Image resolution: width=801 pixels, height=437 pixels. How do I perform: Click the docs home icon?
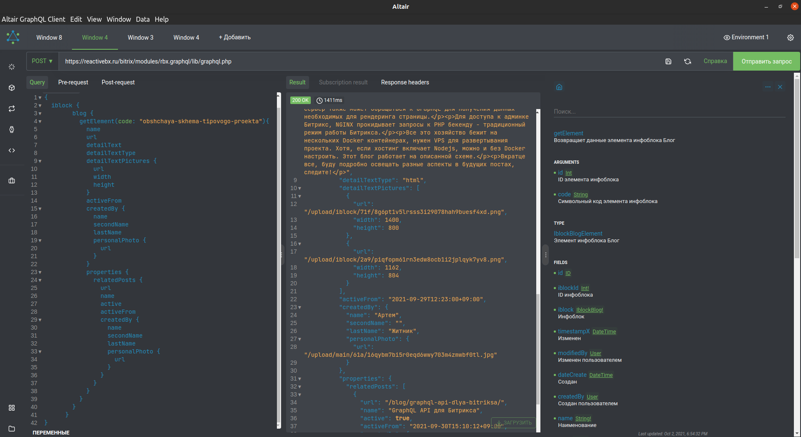click(559, 87)
